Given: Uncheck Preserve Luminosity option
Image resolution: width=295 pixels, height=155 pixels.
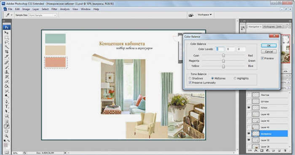Looking at the screenshot, I should (190, 83).
